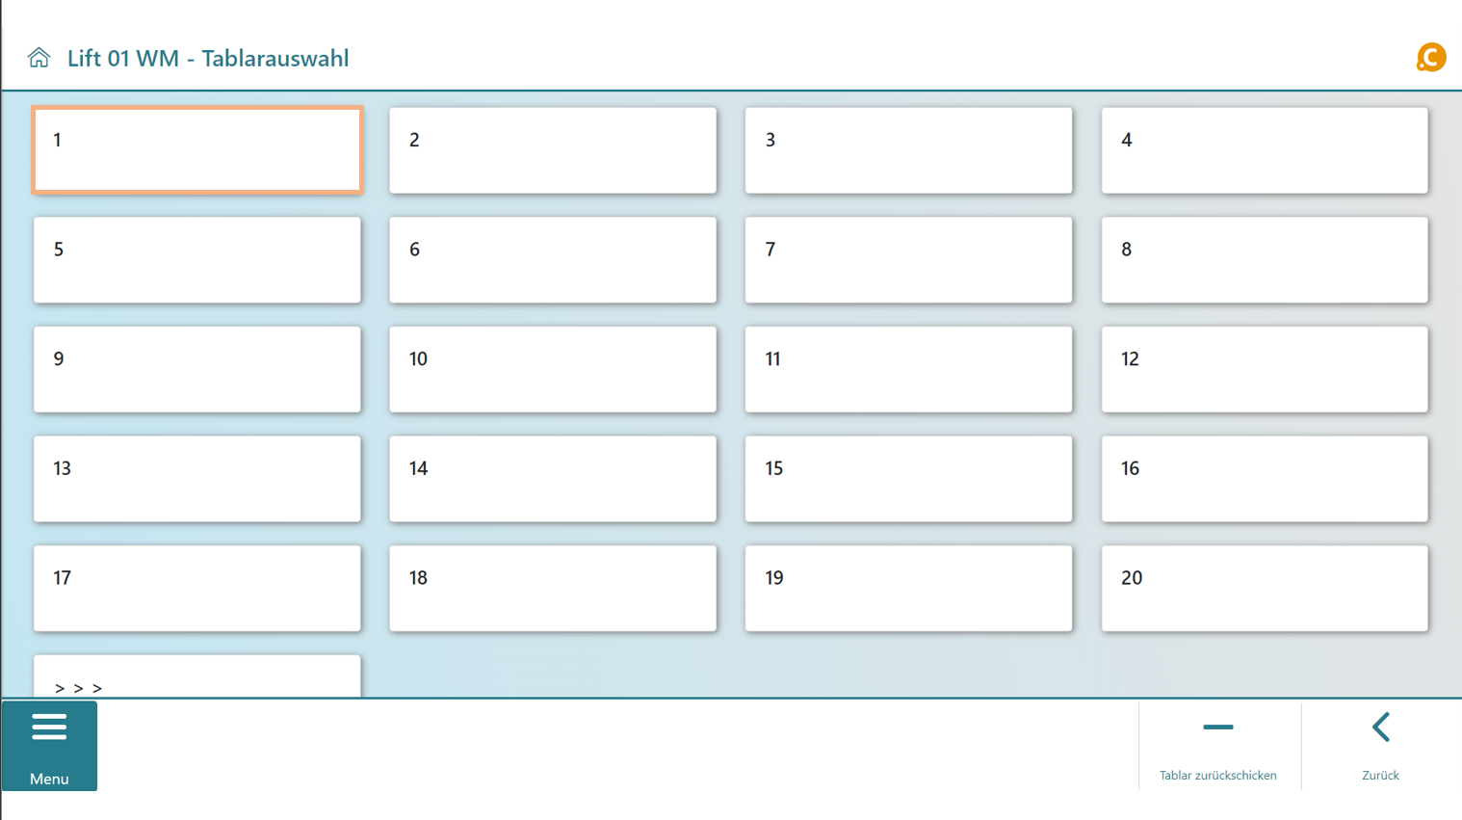The height and width of the screenshot is (820, 1462).
Task: Open the hamburger Menu button
Action: (49, 745)
